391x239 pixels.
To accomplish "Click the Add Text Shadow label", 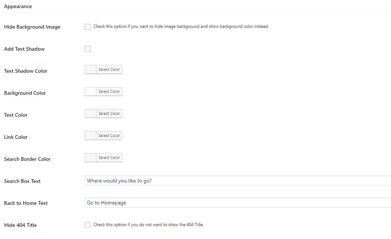I will tap(24, 49).
